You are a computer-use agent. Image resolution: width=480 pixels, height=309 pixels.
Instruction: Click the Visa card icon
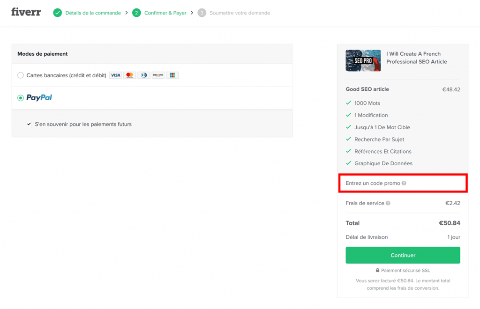pyautogui.click(x=115, y=75)
